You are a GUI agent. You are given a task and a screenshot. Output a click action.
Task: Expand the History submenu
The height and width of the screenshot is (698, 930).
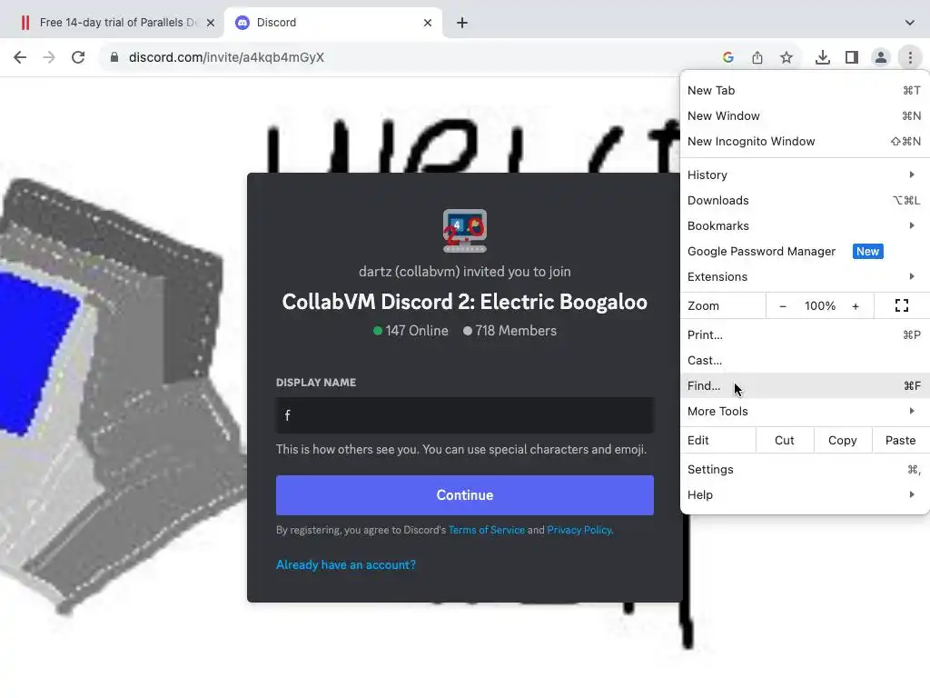click(x=805, y=174)
